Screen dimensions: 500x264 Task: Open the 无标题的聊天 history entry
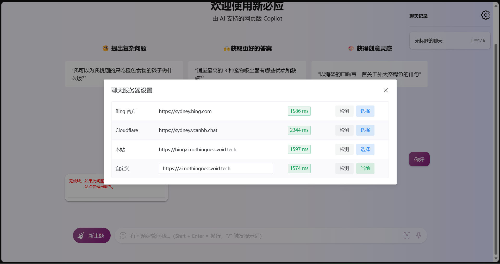[450, 41]
